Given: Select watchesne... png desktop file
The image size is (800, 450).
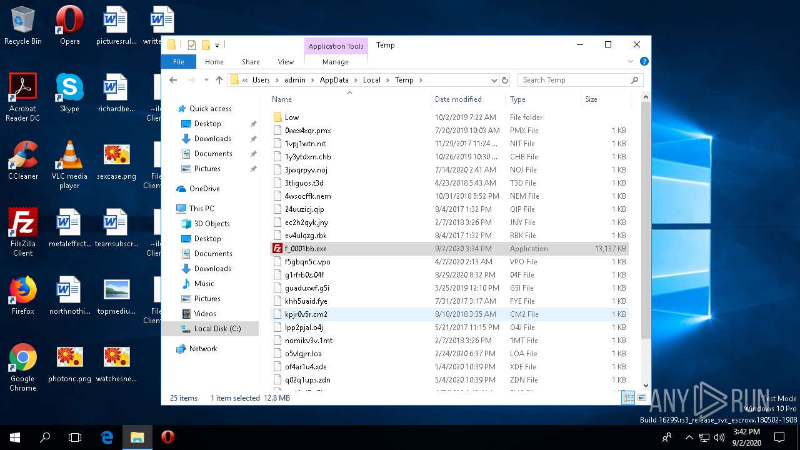Looking at the screenshot, I should tap(116, 363).
